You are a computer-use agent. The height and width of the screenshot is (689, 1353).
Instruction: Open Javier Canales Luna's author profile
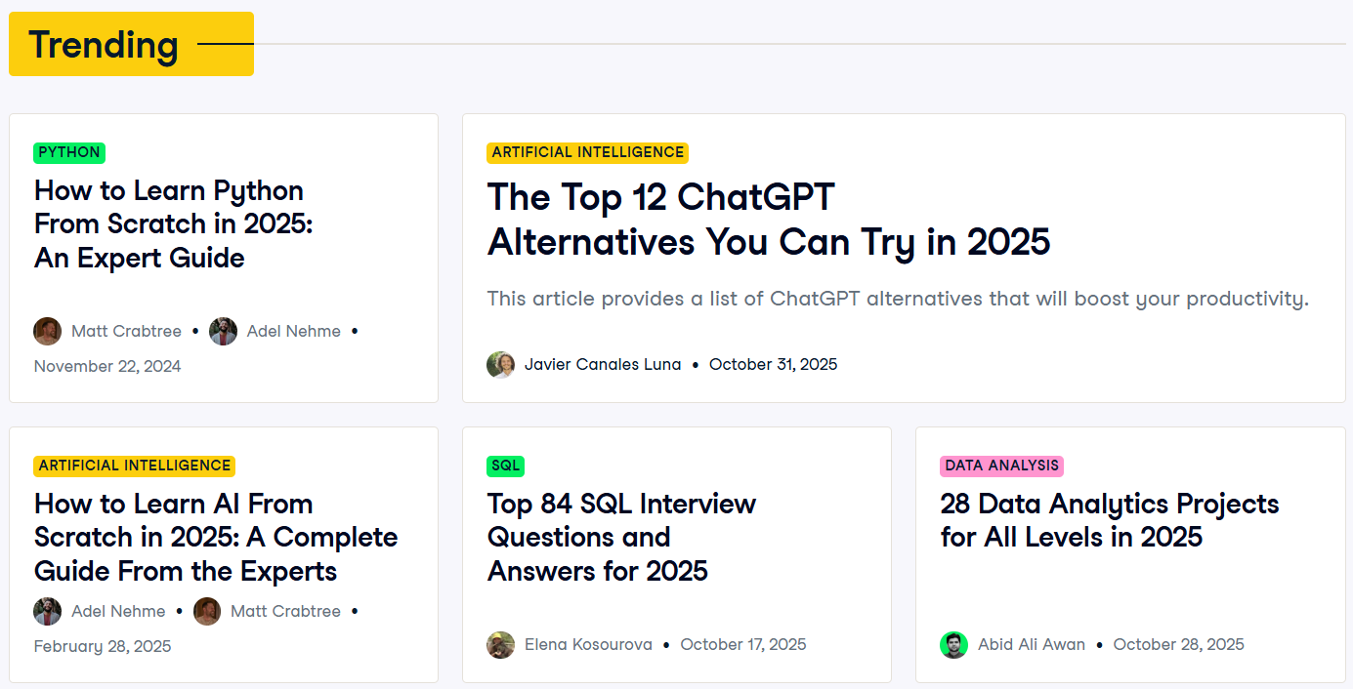[x=603, y=364]
